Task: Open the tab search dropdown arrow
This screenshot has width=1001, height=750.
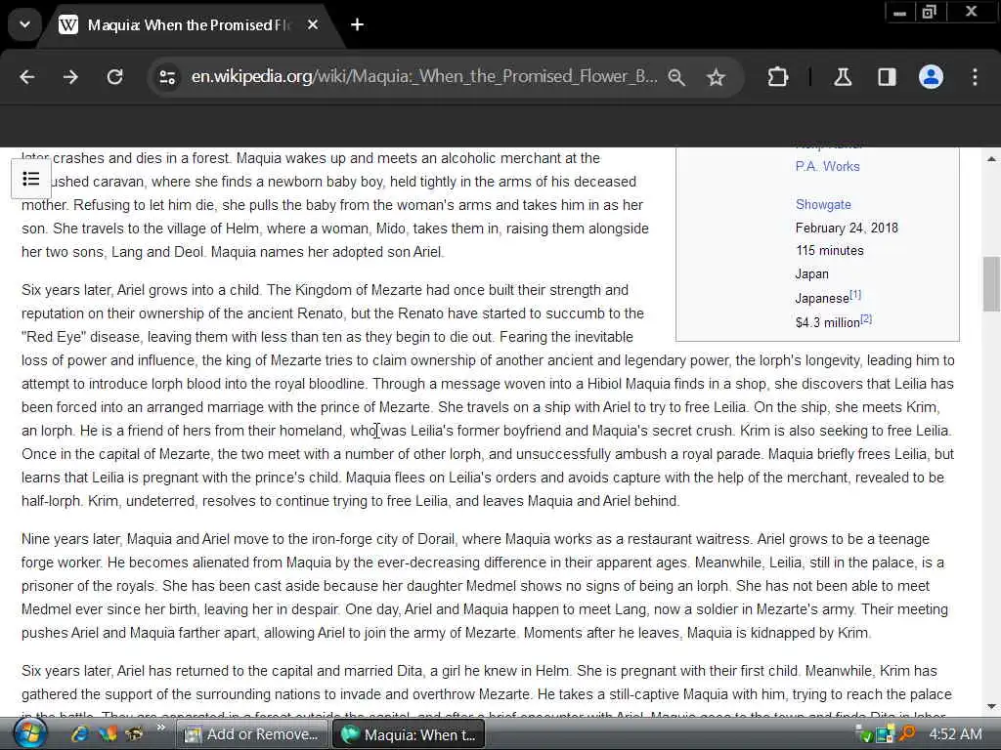Action: tap(24, 24)
